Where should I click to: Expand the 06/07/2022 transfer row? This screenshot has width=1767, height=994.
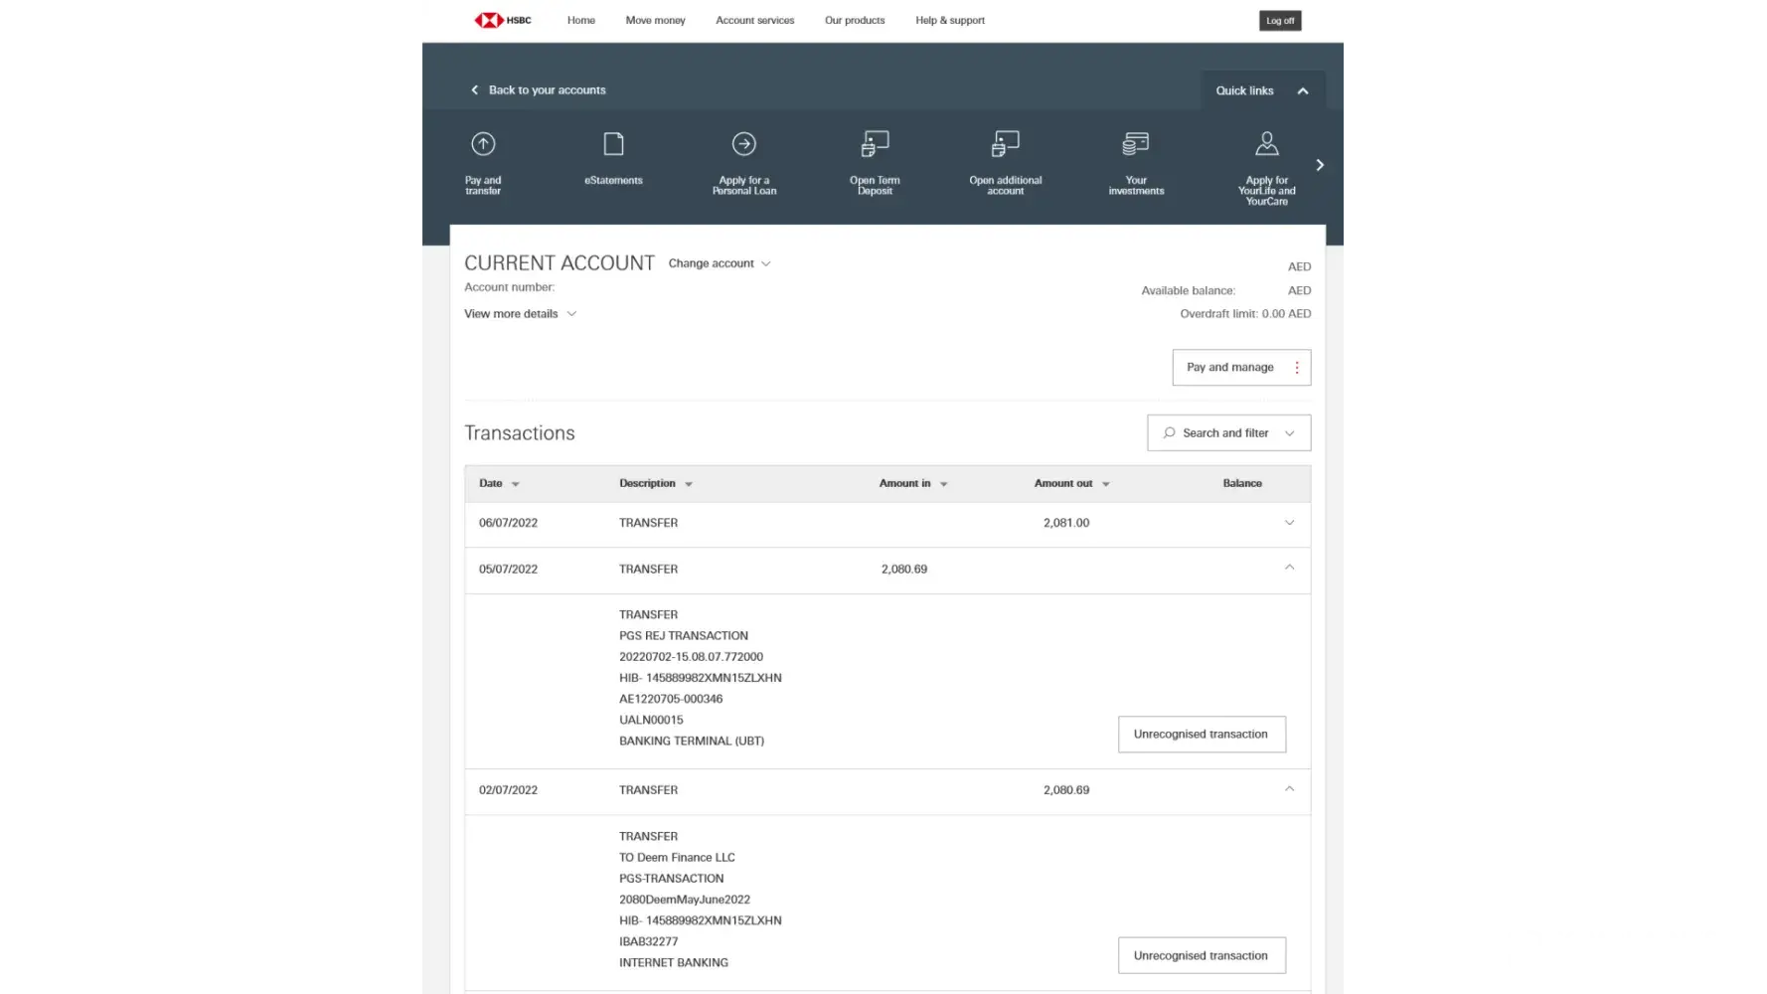[x=1289, y=523]
